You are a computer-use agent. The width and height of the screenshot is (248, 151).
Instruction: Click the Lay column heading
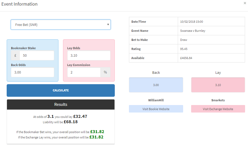[218, 73]
